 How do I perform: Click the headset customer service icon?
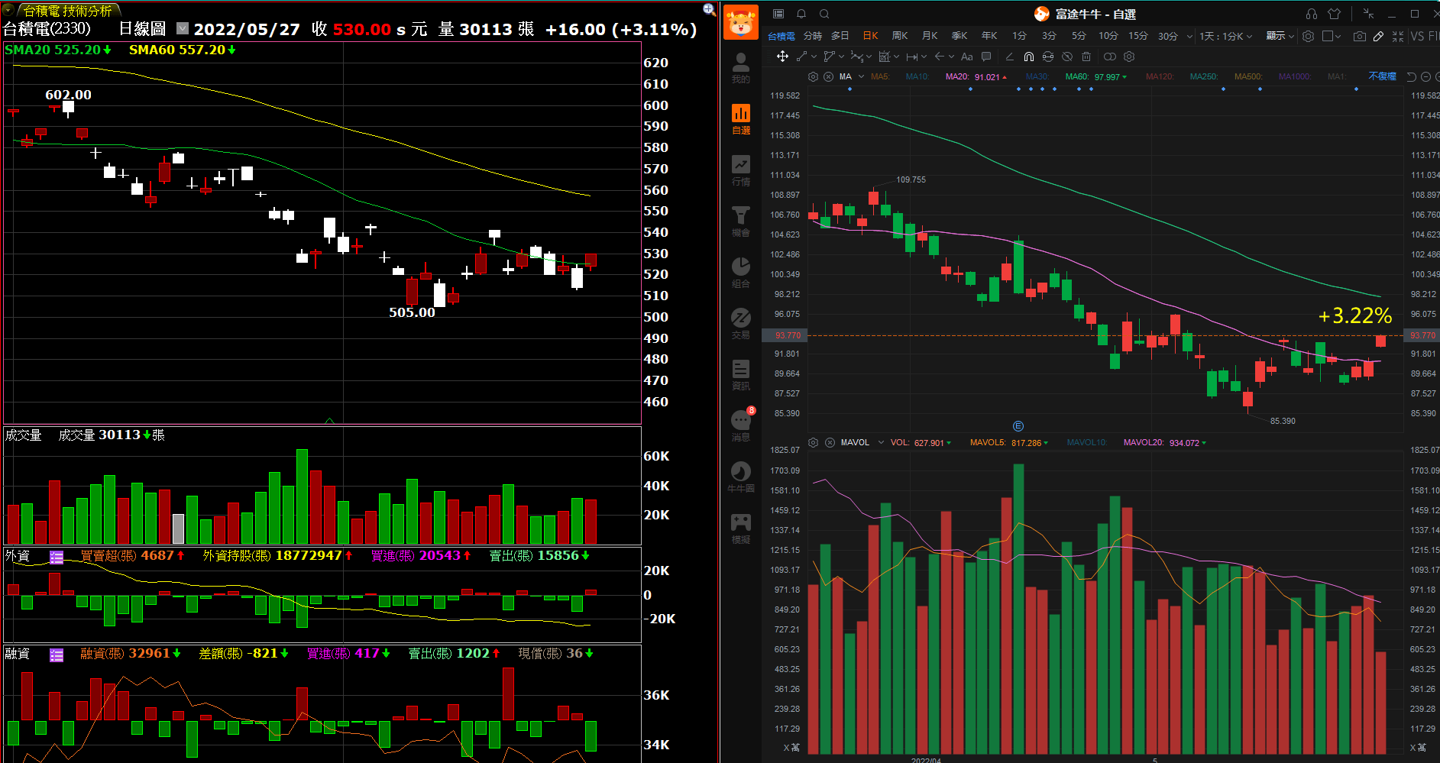pyautogui.click(x=1312, y=14)
